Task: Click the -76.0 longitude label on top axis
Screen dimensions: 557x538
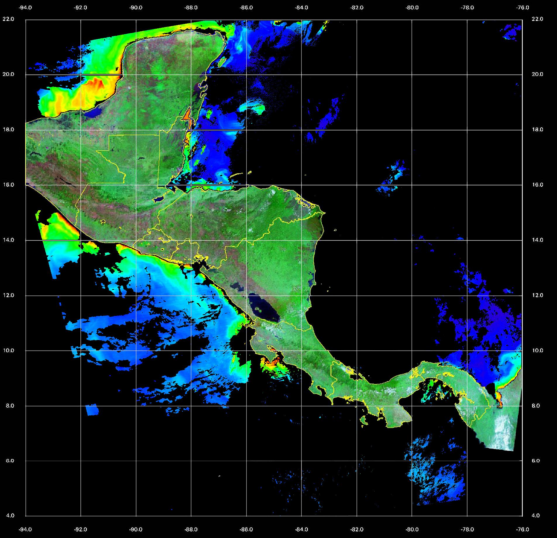Action: coord(522,8)
